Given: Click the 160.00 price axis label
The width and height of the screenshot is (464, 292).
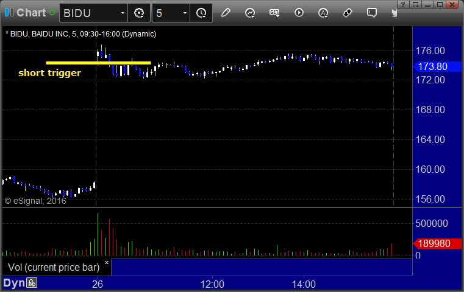Looking at the screenshot, I should (430, 169).
